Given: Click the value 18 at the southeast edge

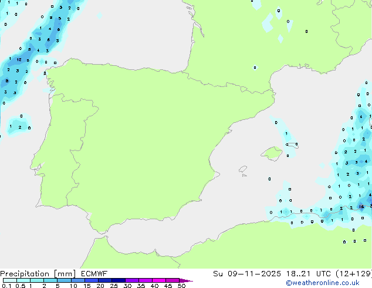Looking at the screenshot, I should [x=361, y=206].
